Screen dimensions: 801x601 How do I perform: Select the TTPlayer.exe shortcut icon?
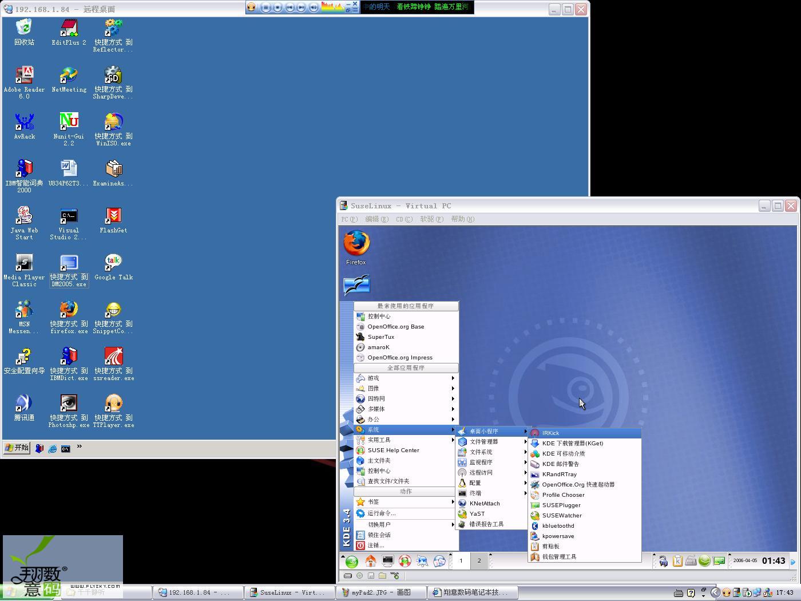pyautogui.click(x=113, y=411)
